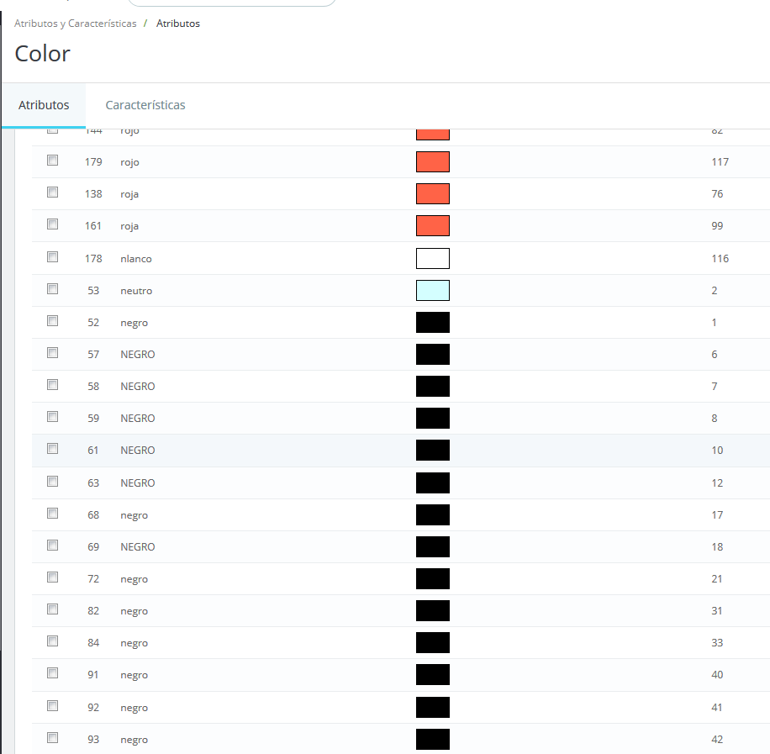Click the 'nlanco' attribute name
This screenshot has height=754, width=770.
click(136, 259)
